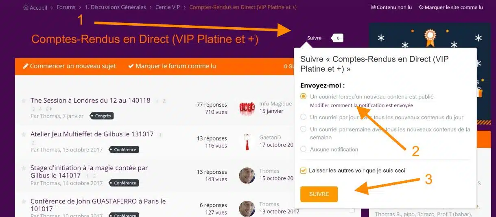Click Marquer le site comme lu
The image size is (496, 217).
tap(451, 7)
